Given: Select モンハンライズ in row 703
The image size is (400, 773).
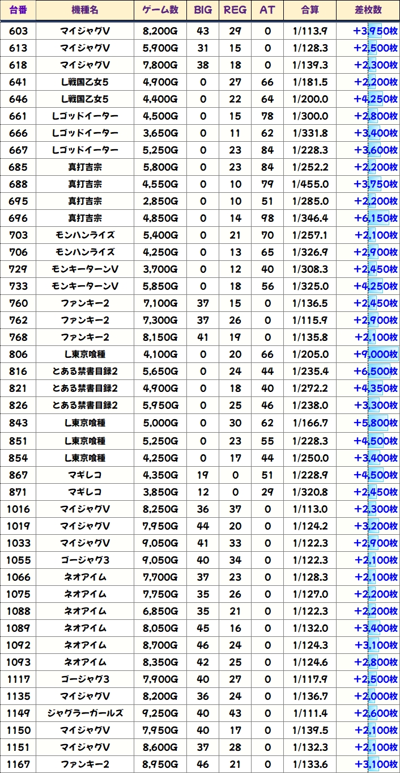Looking at the screenshot, I should point(85,235).
